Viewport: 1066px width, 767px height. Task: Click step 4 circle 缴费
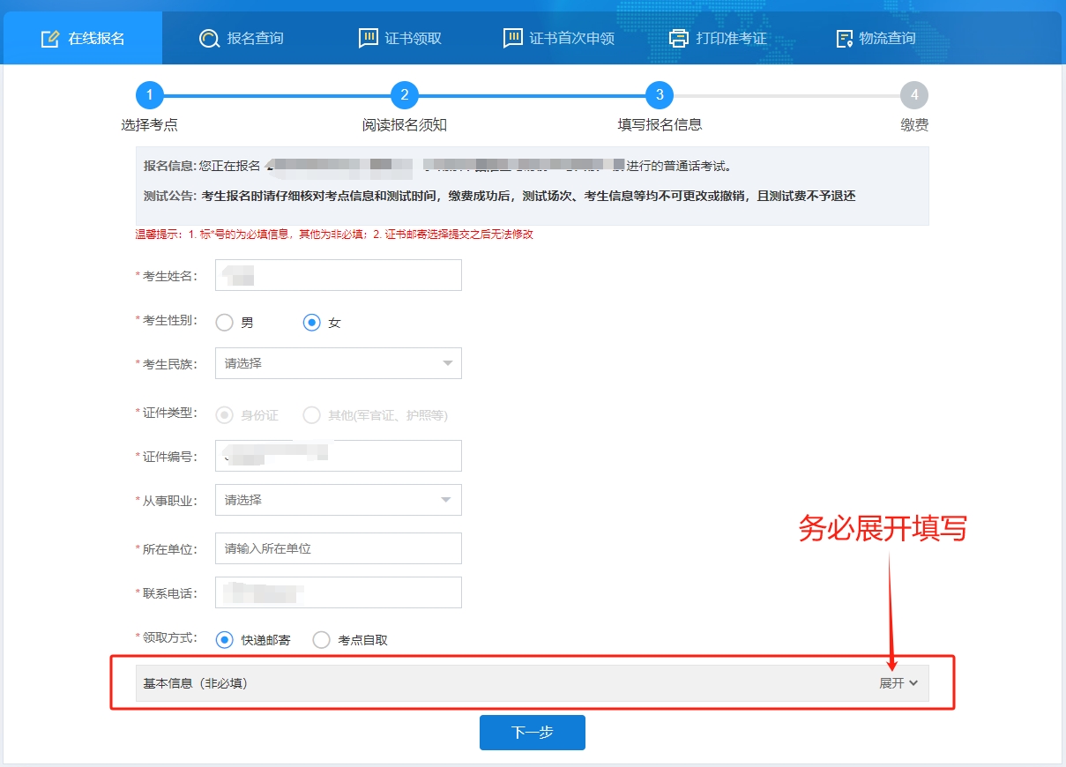[914, 95]
